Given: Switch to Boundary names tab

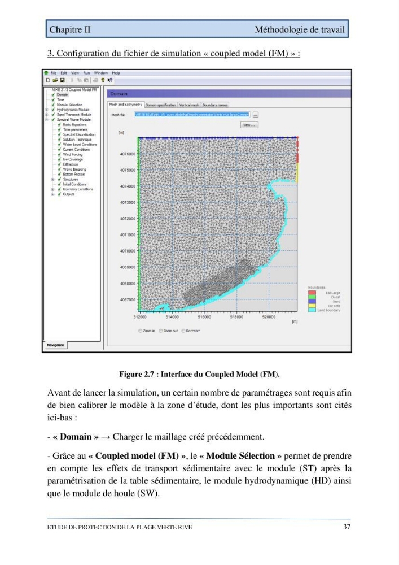Looking at the screenshot, I should pos(215,105).
